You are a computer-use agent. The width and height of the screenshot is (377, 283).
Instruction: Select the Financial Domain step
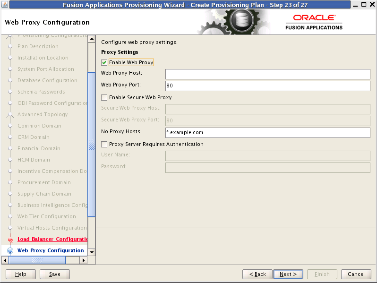click(39, 148)
